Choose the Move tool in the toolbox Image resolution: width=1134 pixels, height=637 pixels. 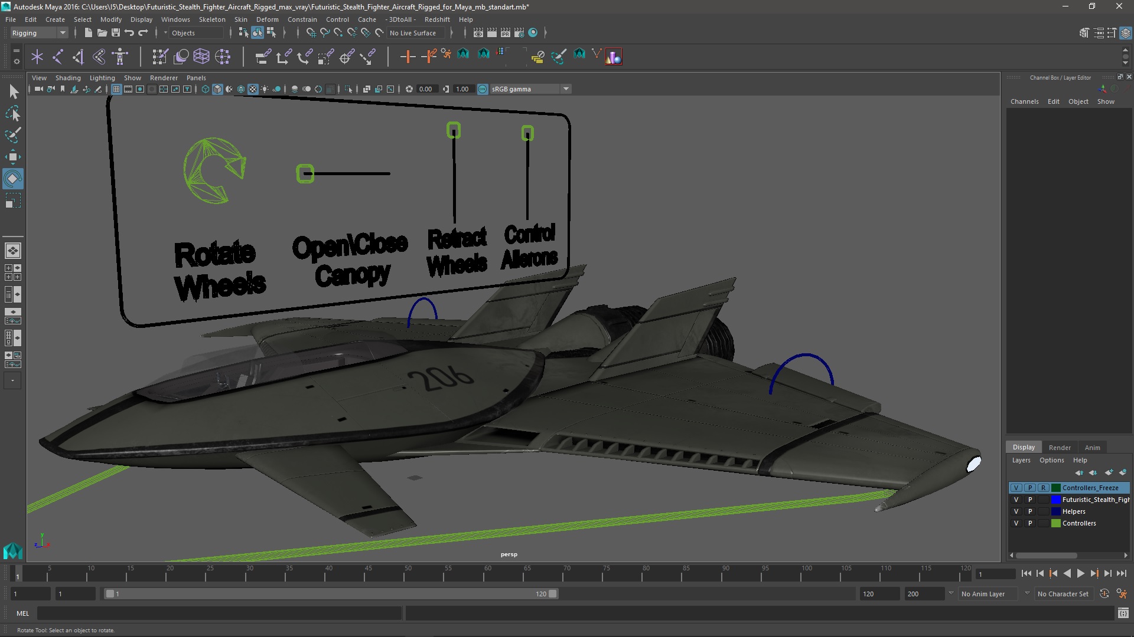pos(13,157)
